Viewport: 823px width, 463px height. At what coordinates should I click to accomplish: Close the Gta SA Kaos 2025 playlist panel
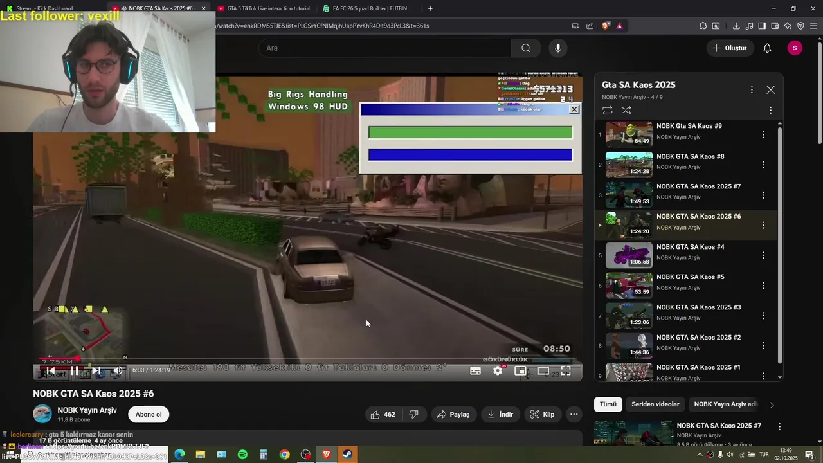[770, 90]
